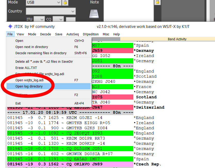Select the O92 England row
The image size is (215, 168).
coord(113,71)
